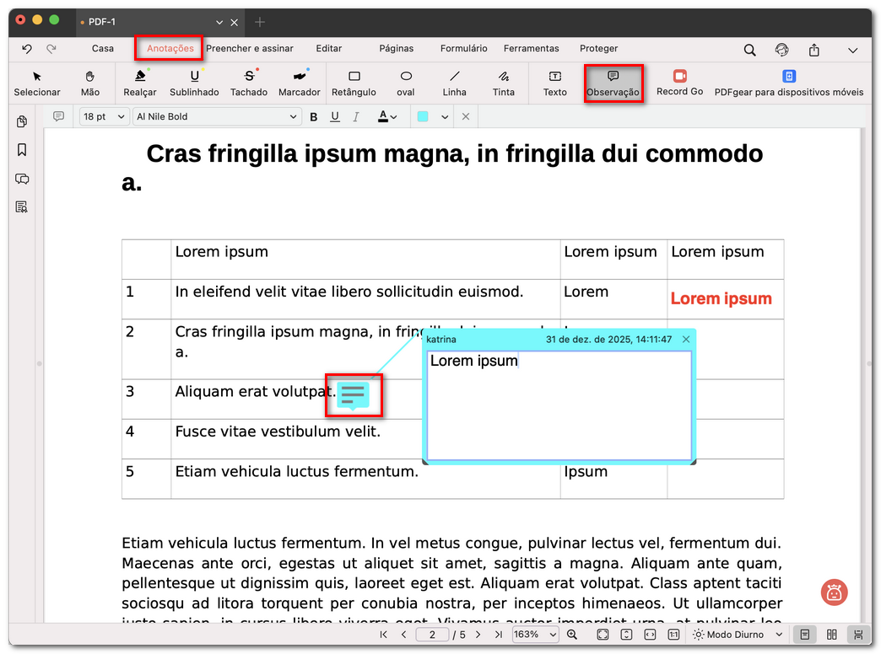Viewport: 881px width, 654px height.
Task: Open the comments sidebar panel
Action: [x=22, y=179]
